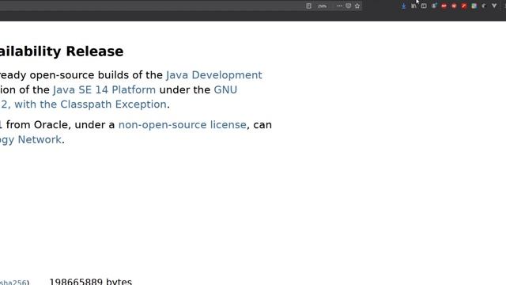Click the first red extension icon
Image resolution: width=506 pixels, height=285 pixels.
pyautogui.click(x=444, y=6)
